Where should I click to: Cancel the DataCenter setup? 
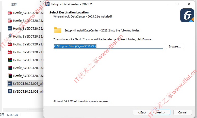(x=183, y=112)
